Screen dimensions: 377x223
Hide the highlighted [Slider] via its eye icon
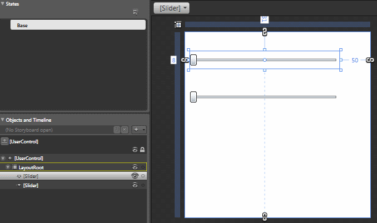(x=135, y=176)
